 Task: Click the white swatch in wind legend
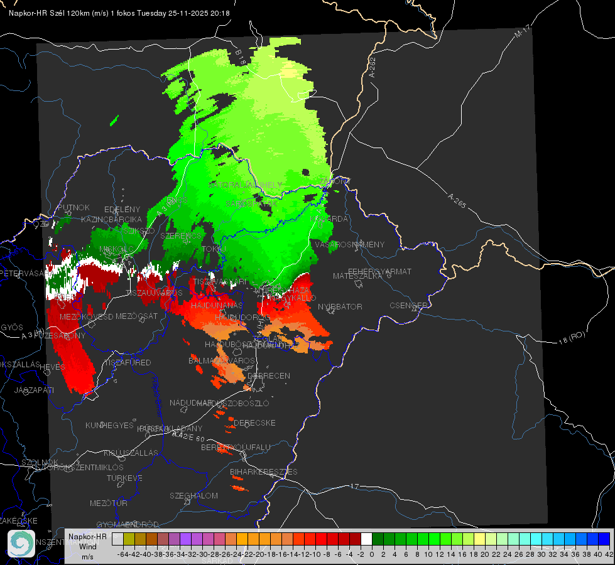(366, 539)
